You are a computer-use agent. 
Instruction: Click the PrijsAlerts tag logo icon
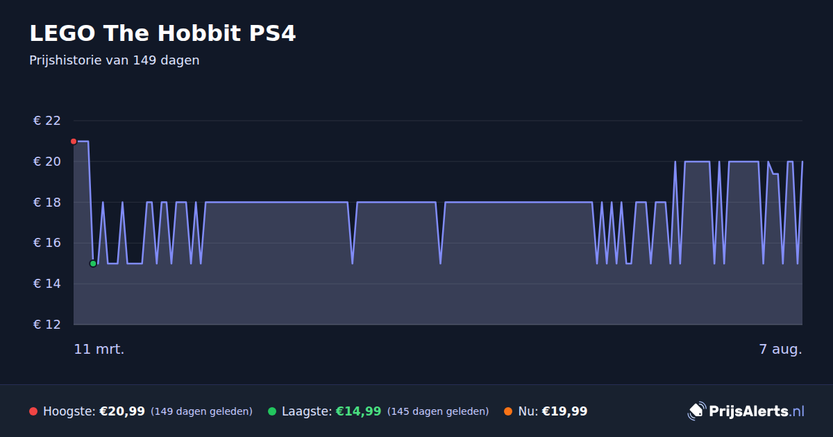[x=696, y=411]
